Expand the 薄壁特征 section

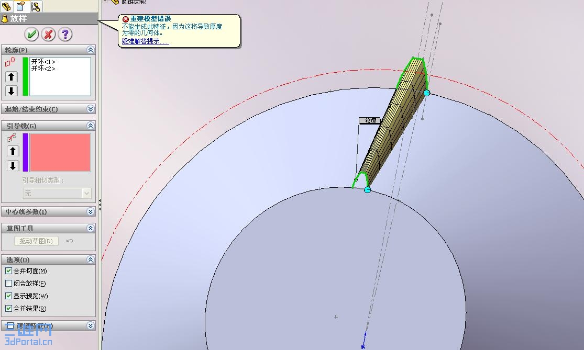coord(91,325)
